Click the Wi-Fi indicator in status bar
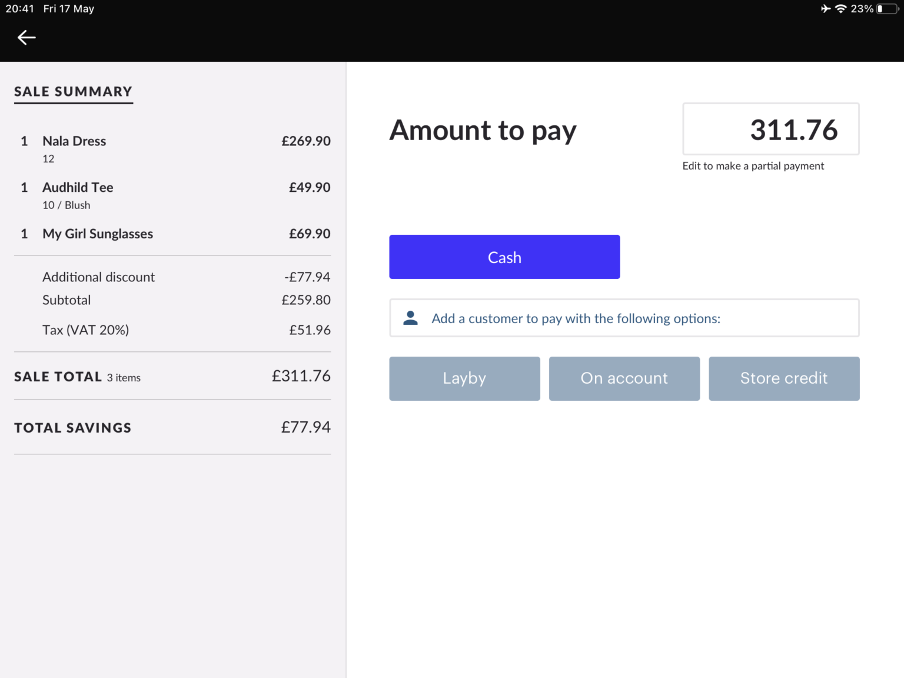The width and height of the screenshot is (904, 678). tap(840, 9)
